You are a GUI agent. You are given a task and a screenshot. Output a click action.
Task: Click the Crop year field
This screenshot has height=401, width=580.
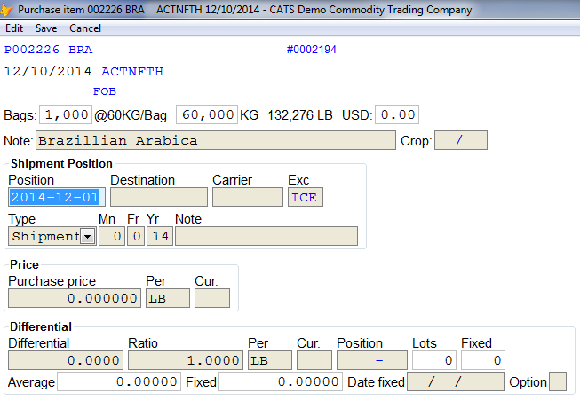tap(460, 140)
